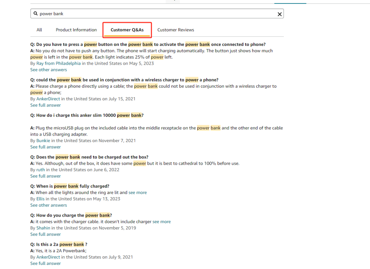
Task: Click the ruth author link
Action: pos(40,170)
